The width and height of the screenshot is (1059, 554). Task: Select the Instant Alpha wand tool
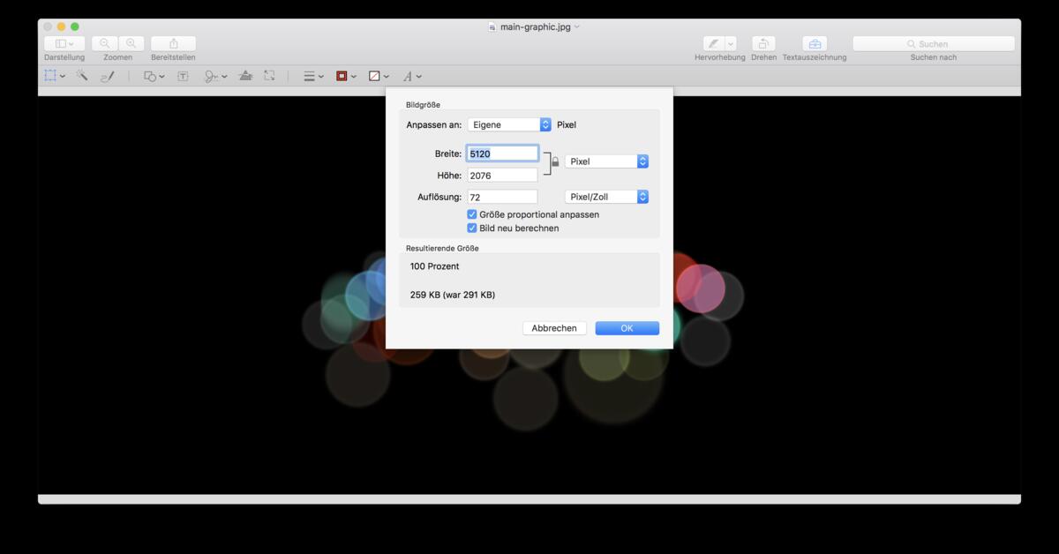(x=81, y=76)
